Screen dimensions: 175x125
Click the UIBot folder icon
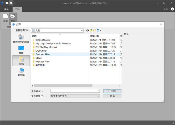[34, 58]
